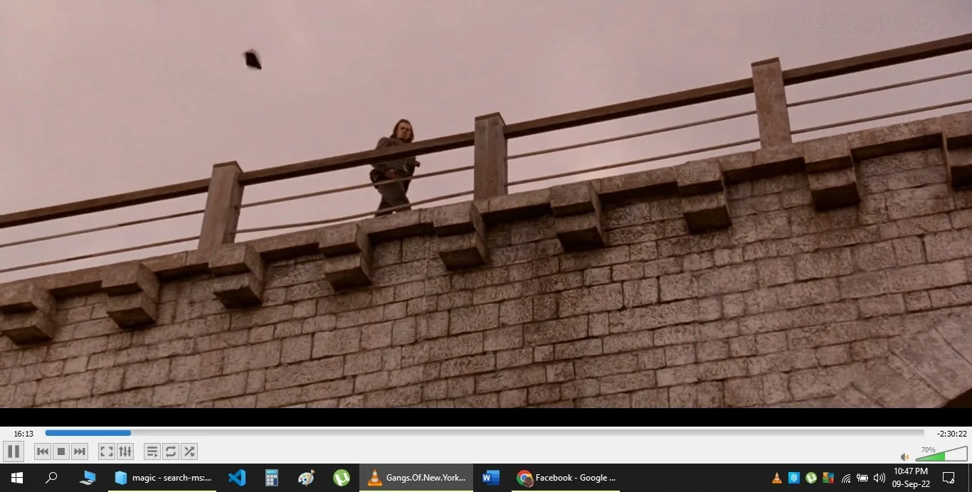
Task: Jump to previous media in playlist
Action: [x=43, y=451]
